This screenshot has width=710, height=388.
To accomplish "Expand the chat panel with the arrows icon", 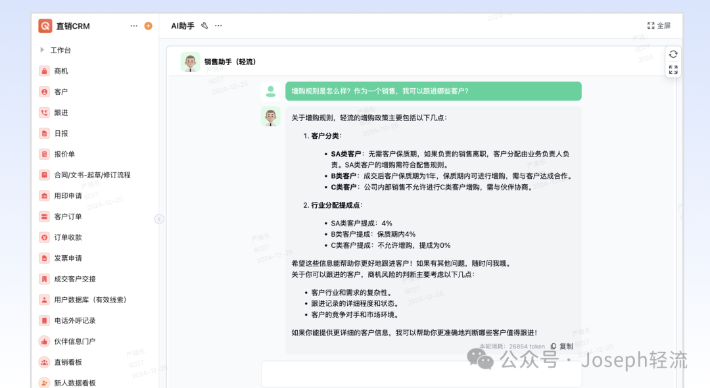I will (673, 70).
